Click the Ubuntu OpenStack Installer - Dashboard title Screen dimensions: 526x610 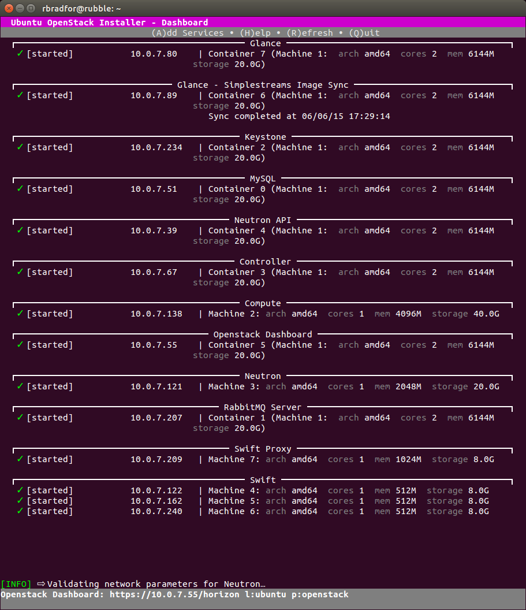[110, 23]
